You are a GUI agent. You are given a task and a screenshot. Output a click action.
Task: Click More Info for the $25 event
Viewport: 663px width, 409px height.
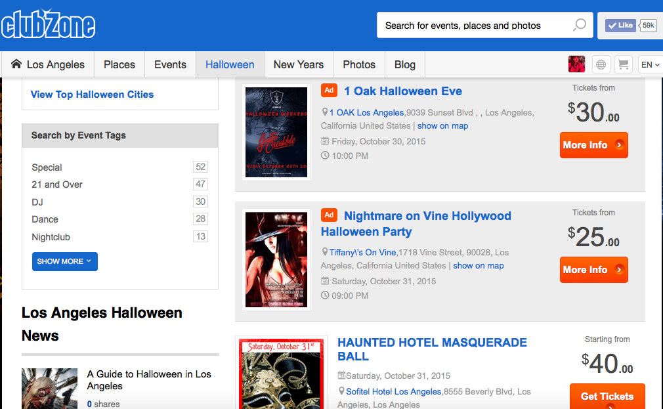click(x=593, y=270)
